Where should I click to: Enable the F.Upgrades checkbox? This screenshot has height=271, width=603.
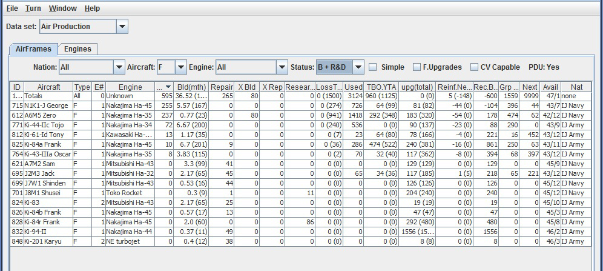click(417, 67)
